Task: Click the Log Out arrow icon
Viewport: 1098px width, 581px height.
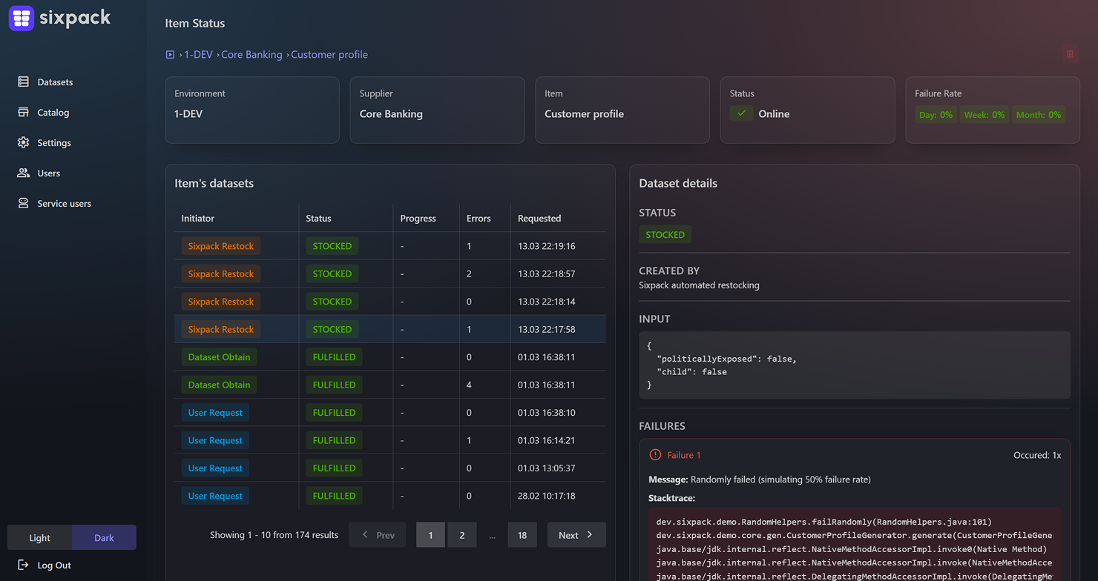Action: point(23,565)
